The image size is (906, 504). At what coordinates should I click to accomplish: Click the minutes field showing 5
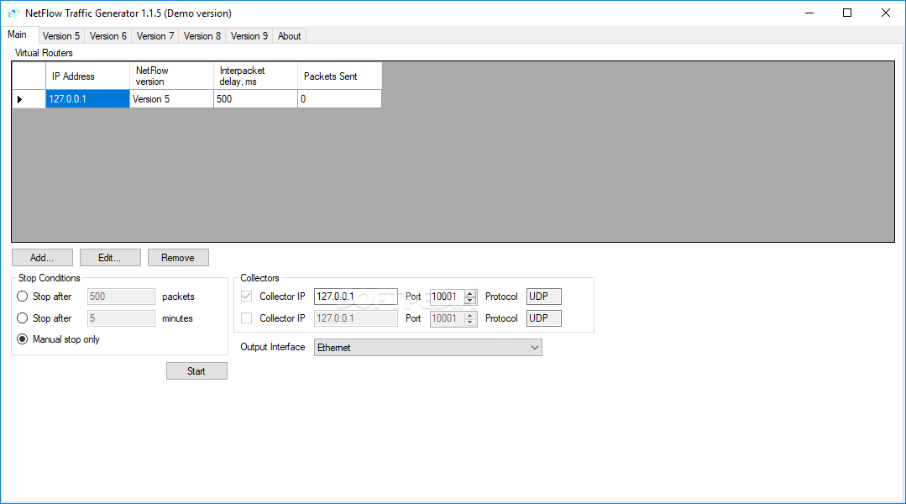(x=122, y=318)
